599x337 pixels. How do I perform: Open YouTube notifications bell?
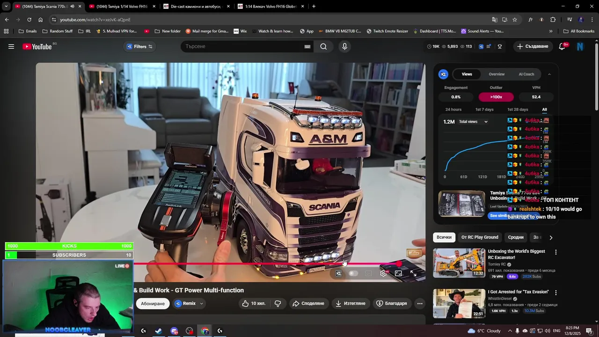(562, 46)
